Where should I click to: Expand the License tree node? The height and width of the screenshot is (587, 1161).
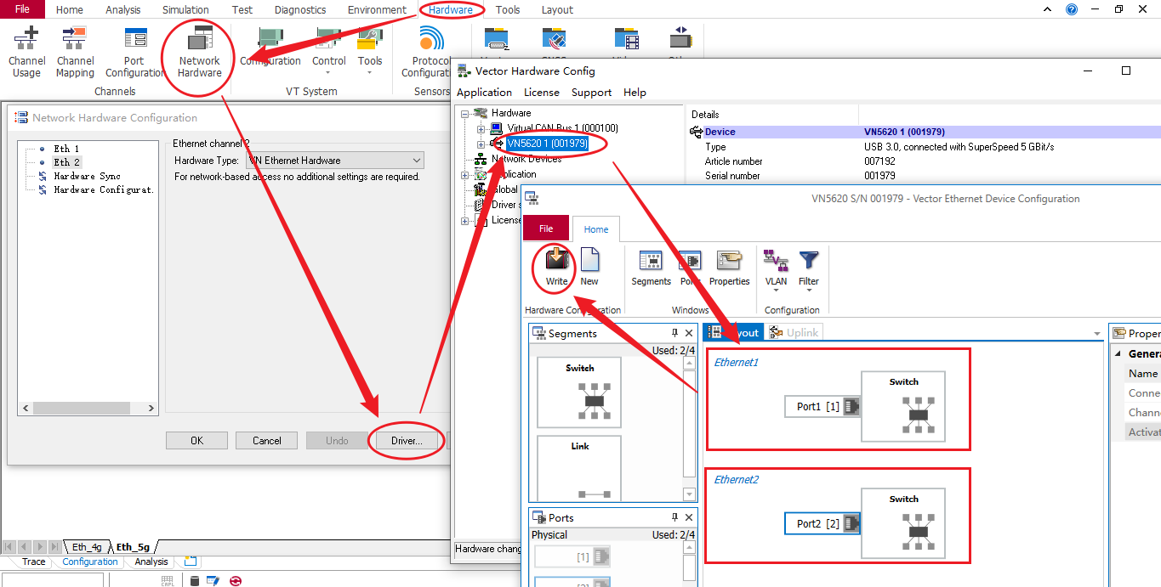(465, 220)
